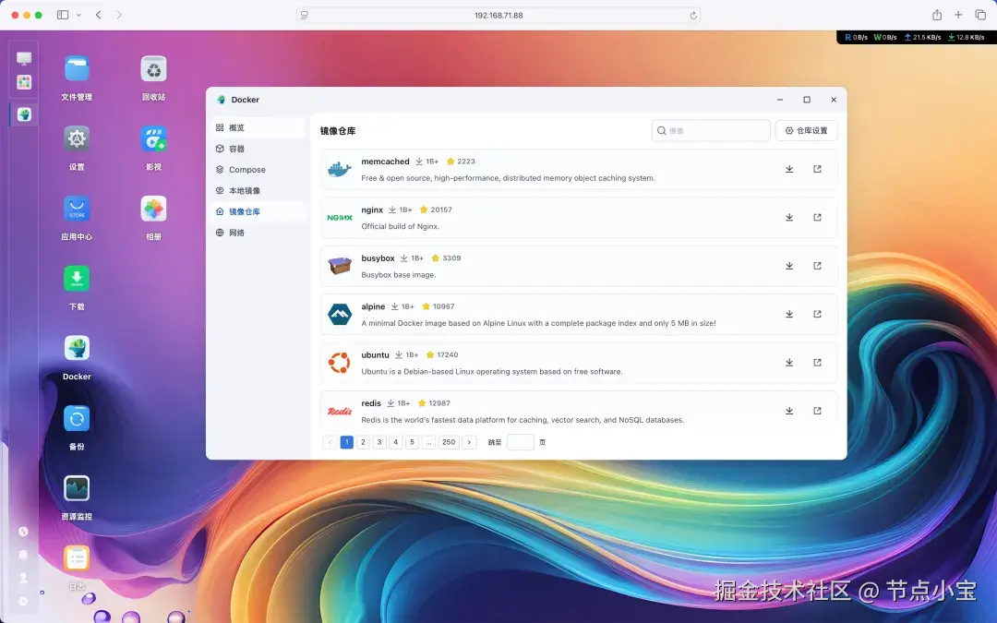This screenshot has width=997, height=623.
Task: Click the apps grid icon in taskbar
Action: 24,82
